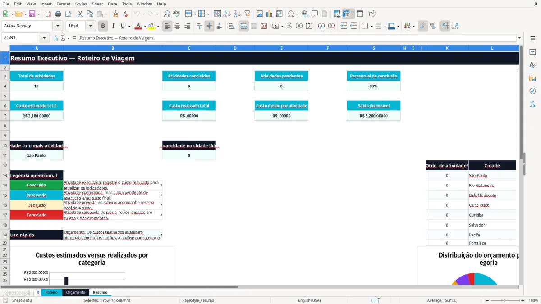
Task: Expand underline style dropdown arrow
Action: pyautogui.click(x=129, y=26)
